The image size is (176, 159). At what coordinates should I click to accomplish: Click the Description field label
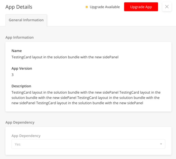point(21,86)
